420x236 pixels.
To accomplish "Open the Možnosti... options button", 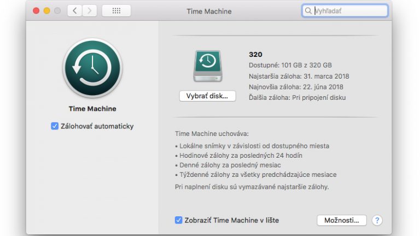I will click(x=341, y=221).
